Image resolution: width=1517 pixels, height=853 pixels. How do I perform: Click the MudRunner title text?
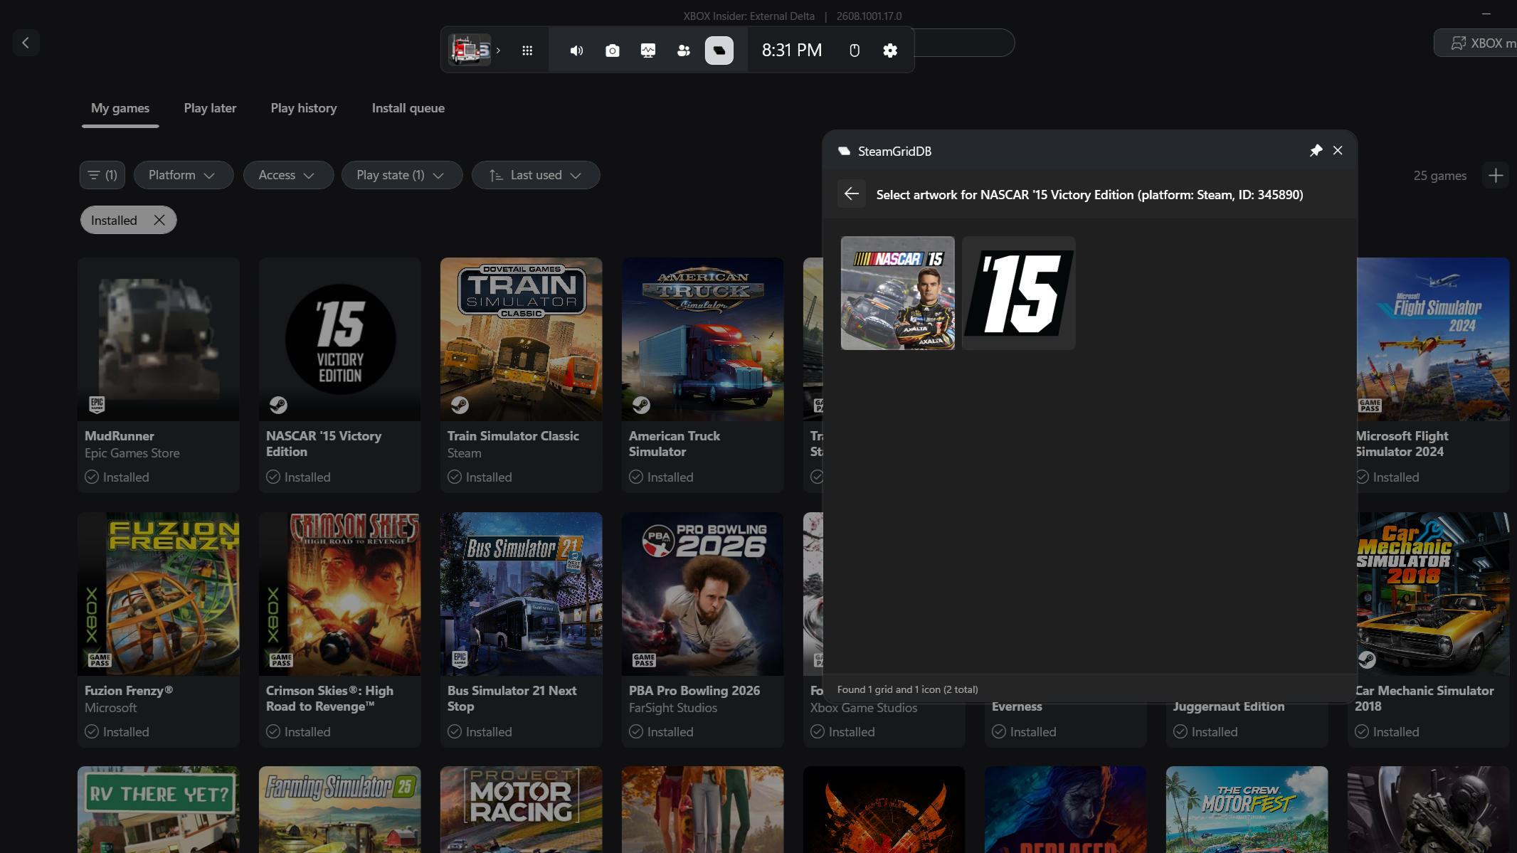(x=120, y=436)
